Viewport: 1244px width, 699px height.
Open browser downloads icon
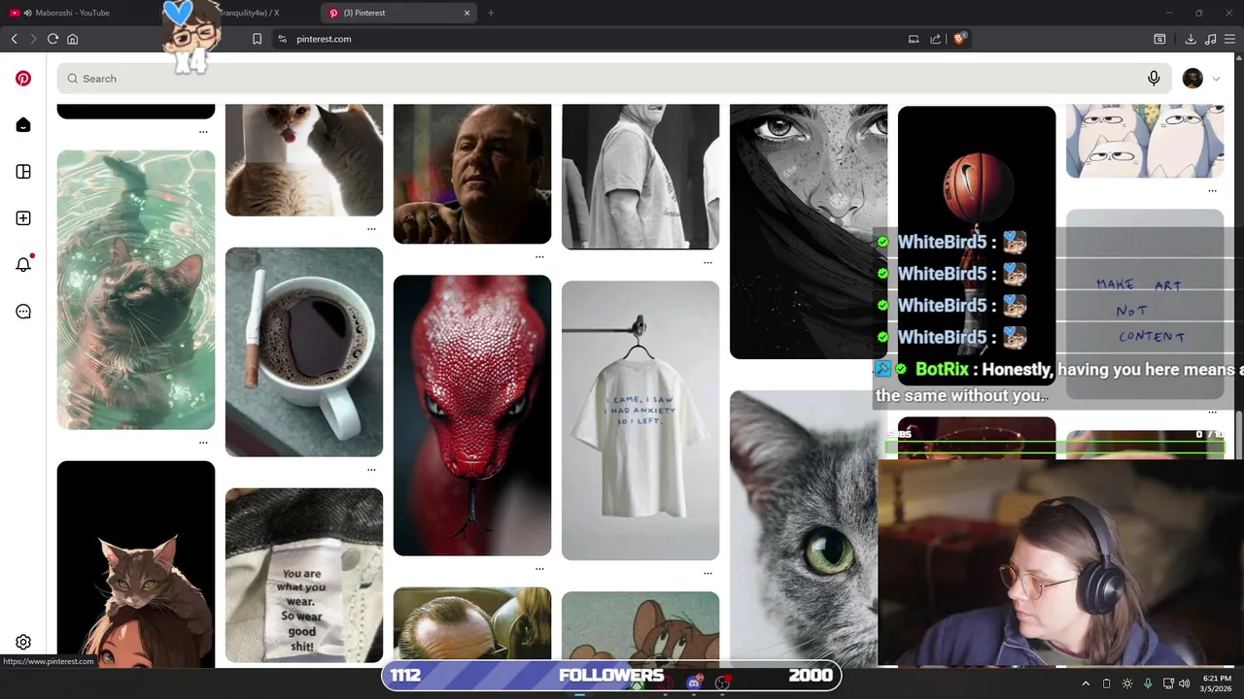pos(1191,39)
